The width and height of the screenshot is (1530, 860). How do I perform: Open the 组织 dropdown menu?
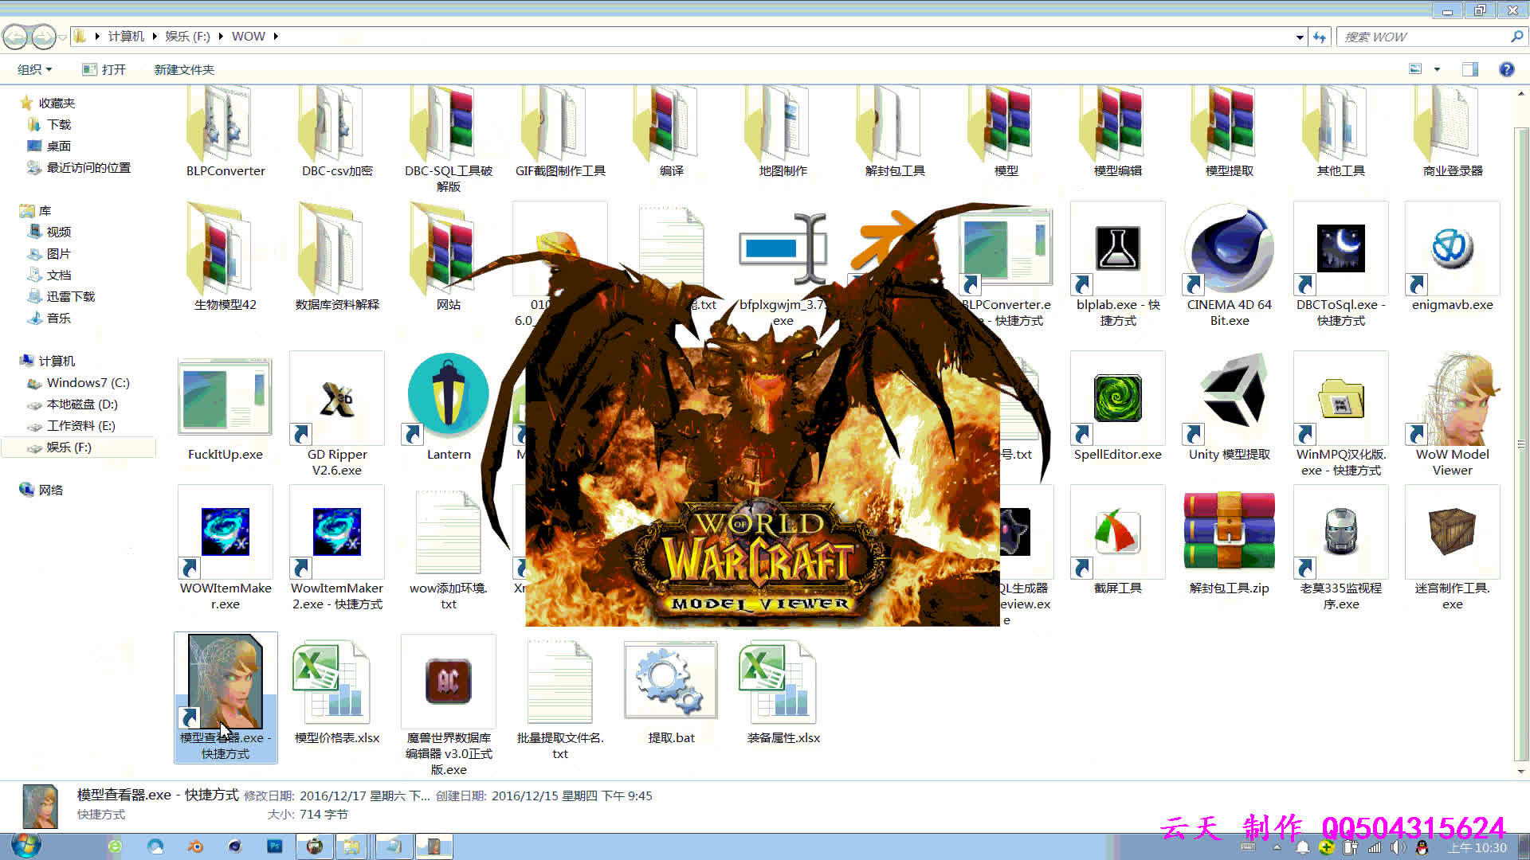tap(35, 70)
